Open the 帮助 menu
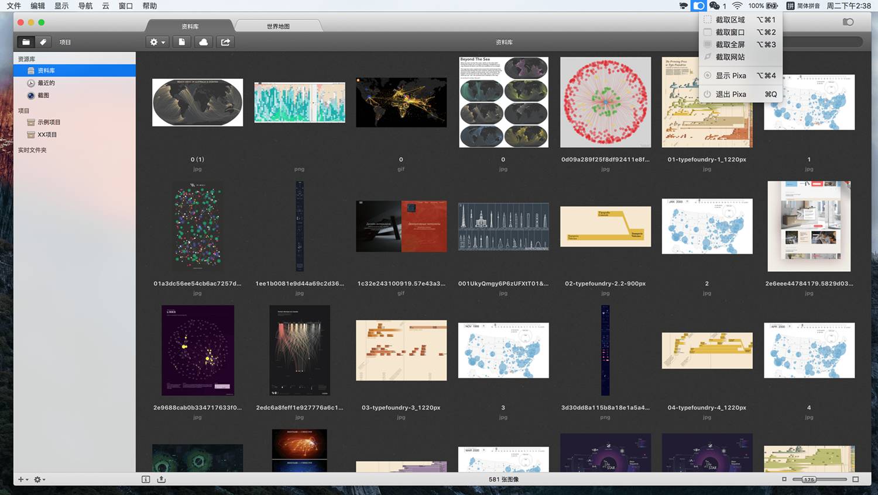The height and width of the screenshot is (495, 878). [x=150, y=6]
